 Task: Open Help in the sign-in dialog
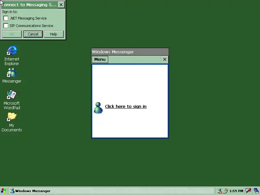click(x=54, y=34)
